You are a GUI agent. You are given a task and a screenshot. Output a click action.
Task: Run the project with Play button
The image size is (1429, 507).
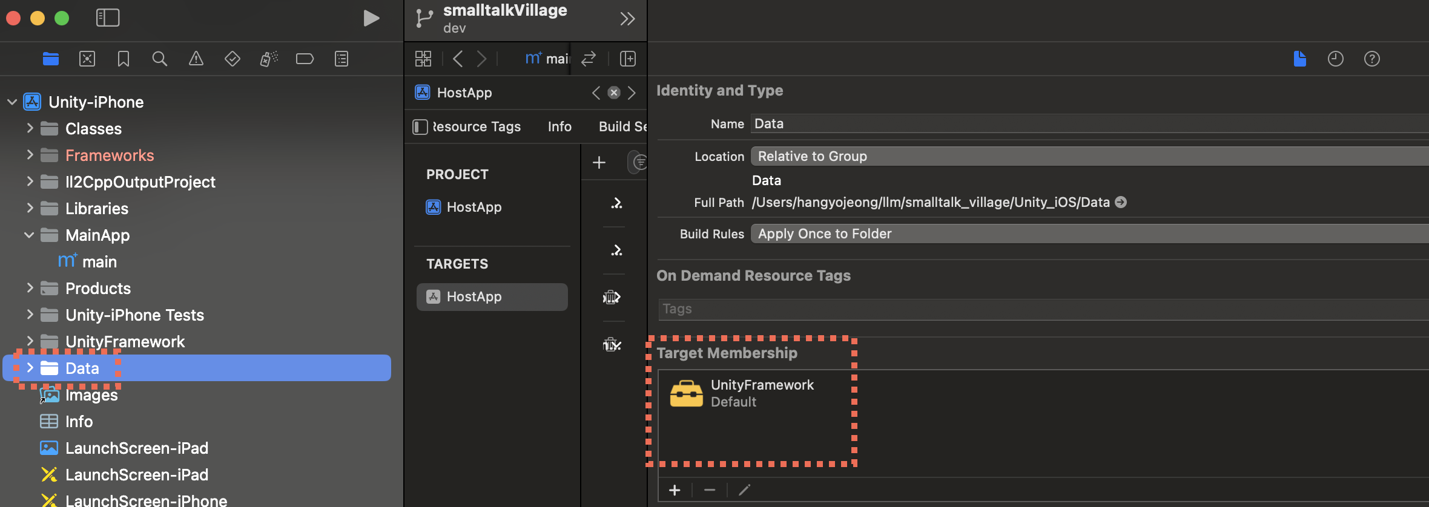coord(371,18)
